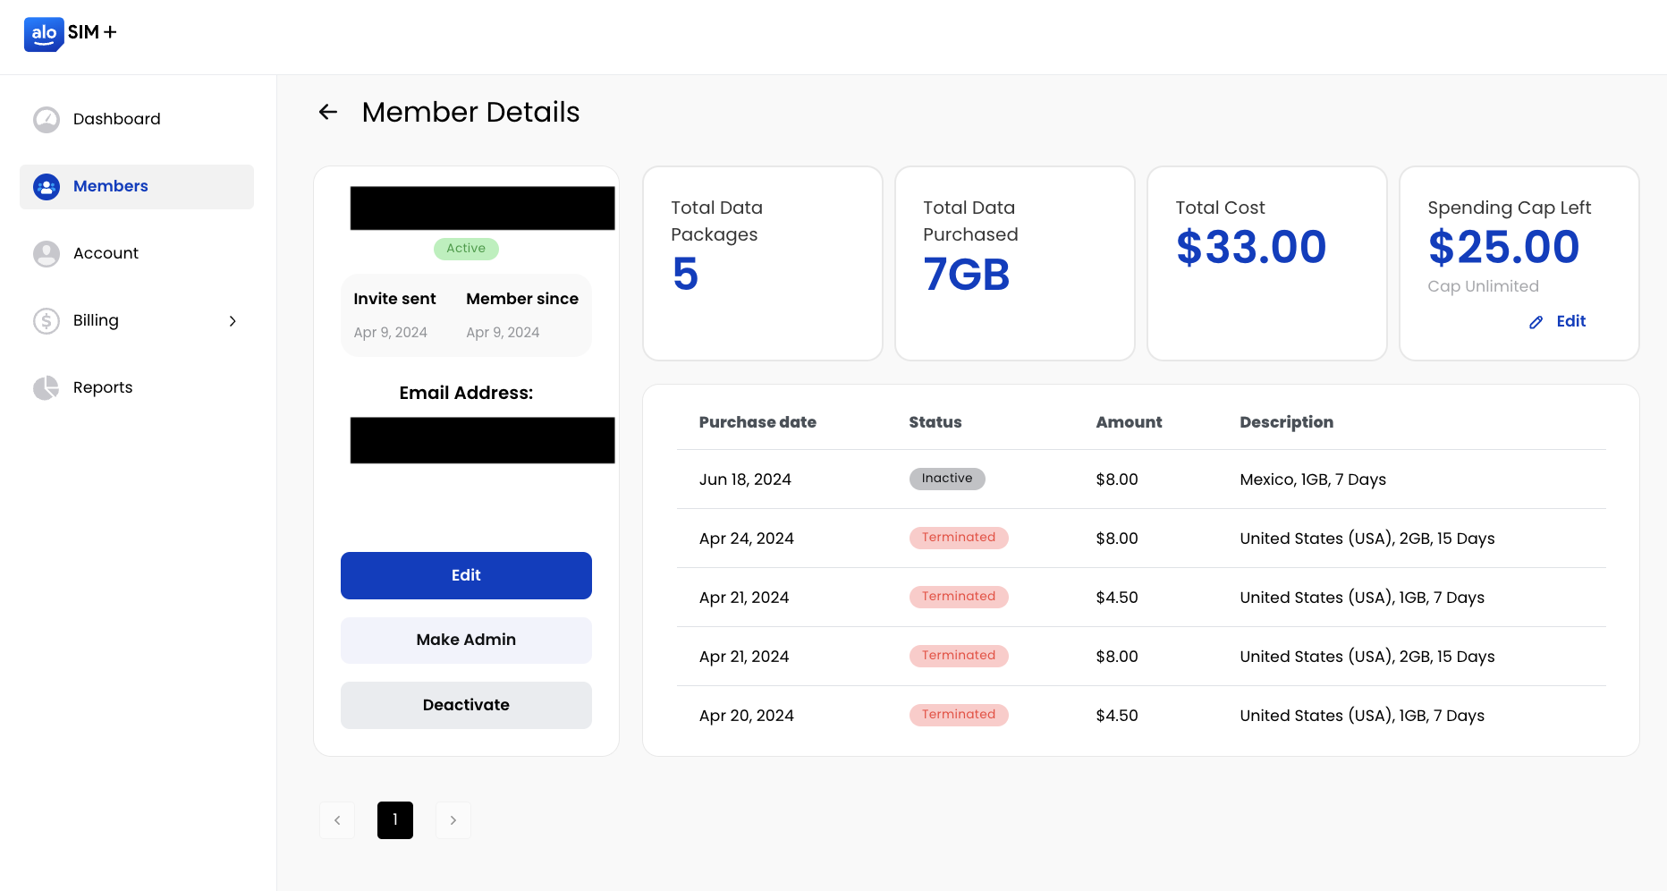Click the Dashboard gauge icon
Screen dimensions: 1667x891
pyautogui.click(x=47, y=120)
